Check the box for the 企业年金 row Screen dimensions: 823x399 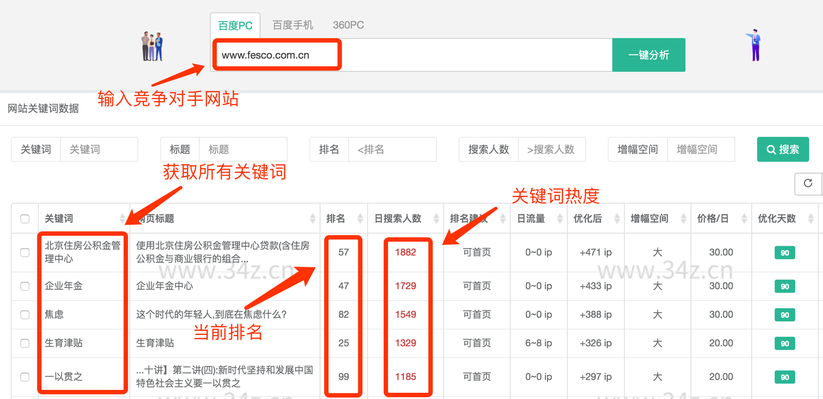click(25, 286)
